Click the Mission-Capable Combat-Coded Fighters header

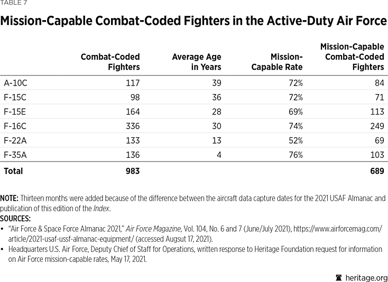pyautogui.click(x=352, y=57)
